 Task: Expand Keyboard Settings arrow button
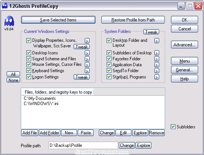point(87,71)
